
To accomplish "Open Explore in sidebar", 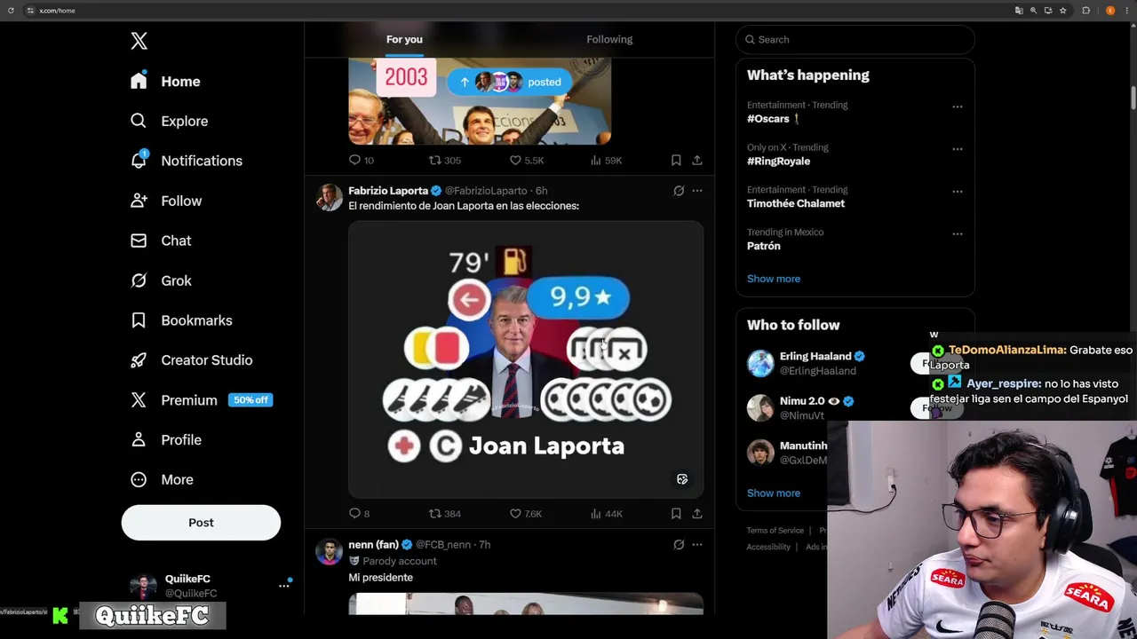I will [169, 121].
